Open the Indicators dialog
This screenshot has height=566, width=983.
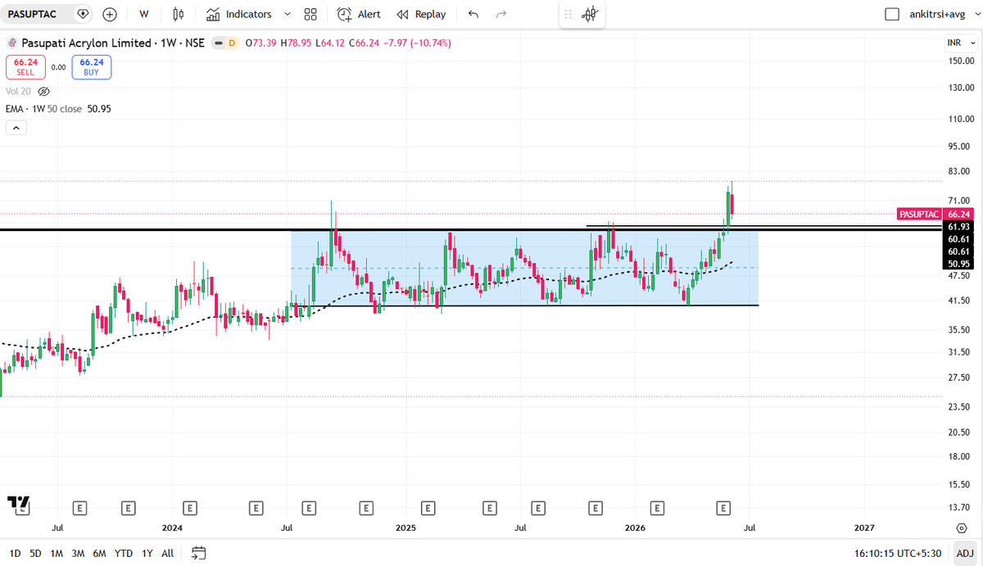238,15
